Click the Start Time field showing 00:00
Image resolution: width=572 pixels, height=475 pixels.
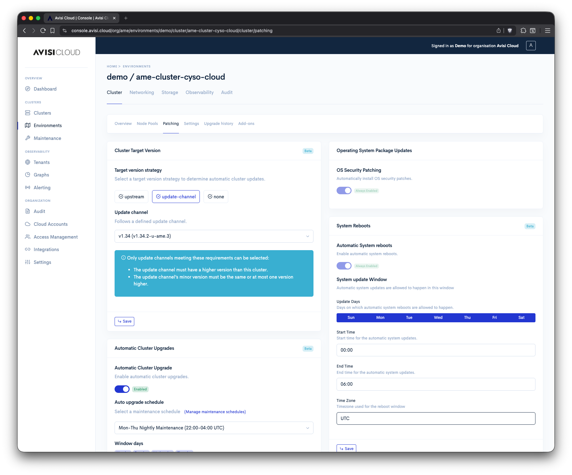(436, 350)
